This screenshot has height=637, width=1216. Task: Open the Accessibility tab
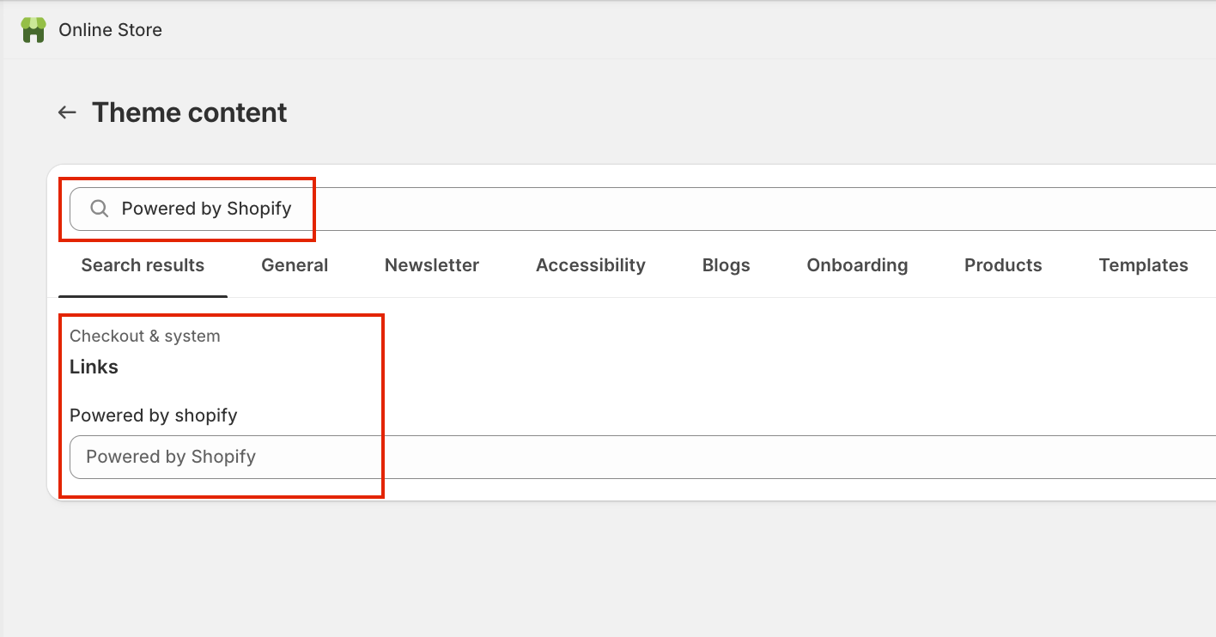pos(591,265)
